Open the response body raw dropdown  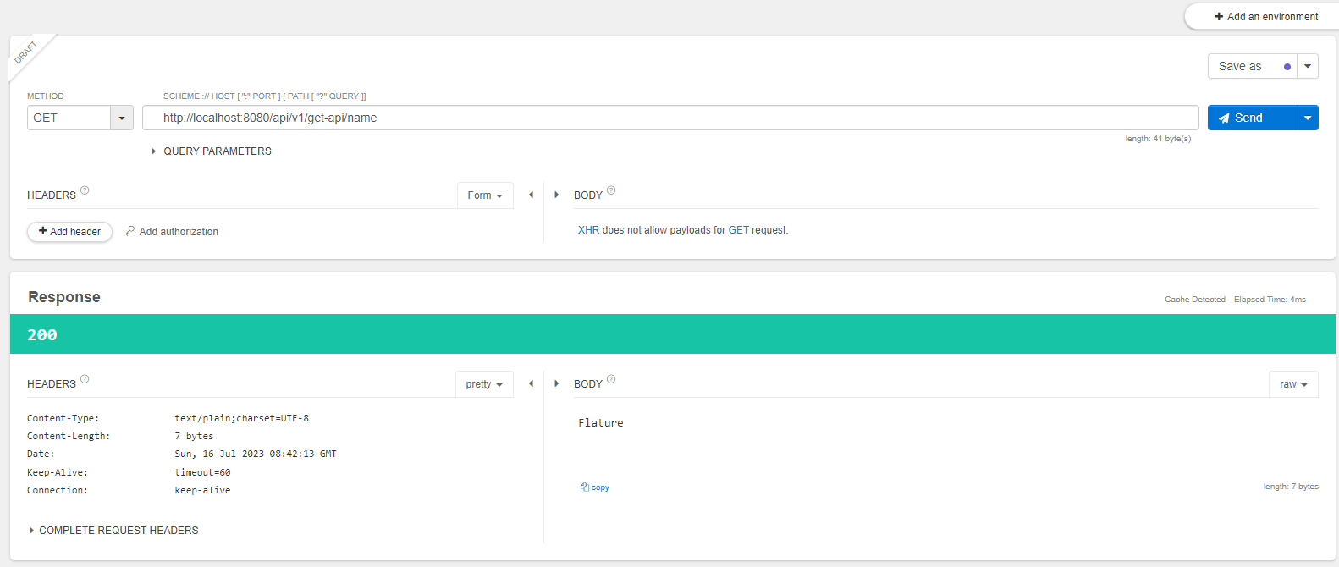1293,384
